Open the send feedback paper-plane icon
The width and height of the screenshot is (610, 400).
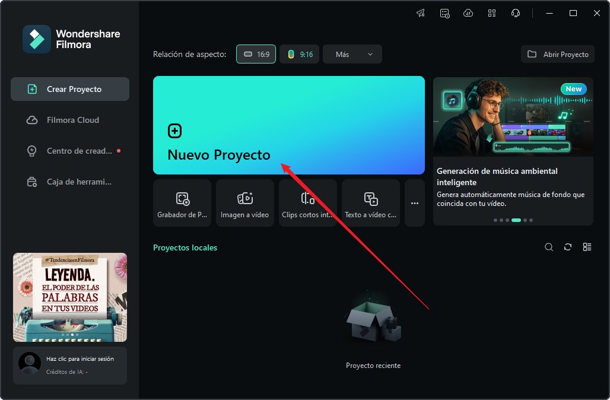421,13
